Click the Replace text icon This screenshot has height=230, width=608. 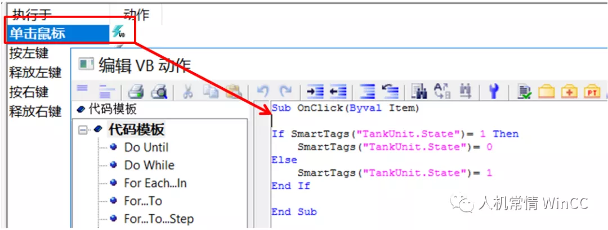pos(442,92)
